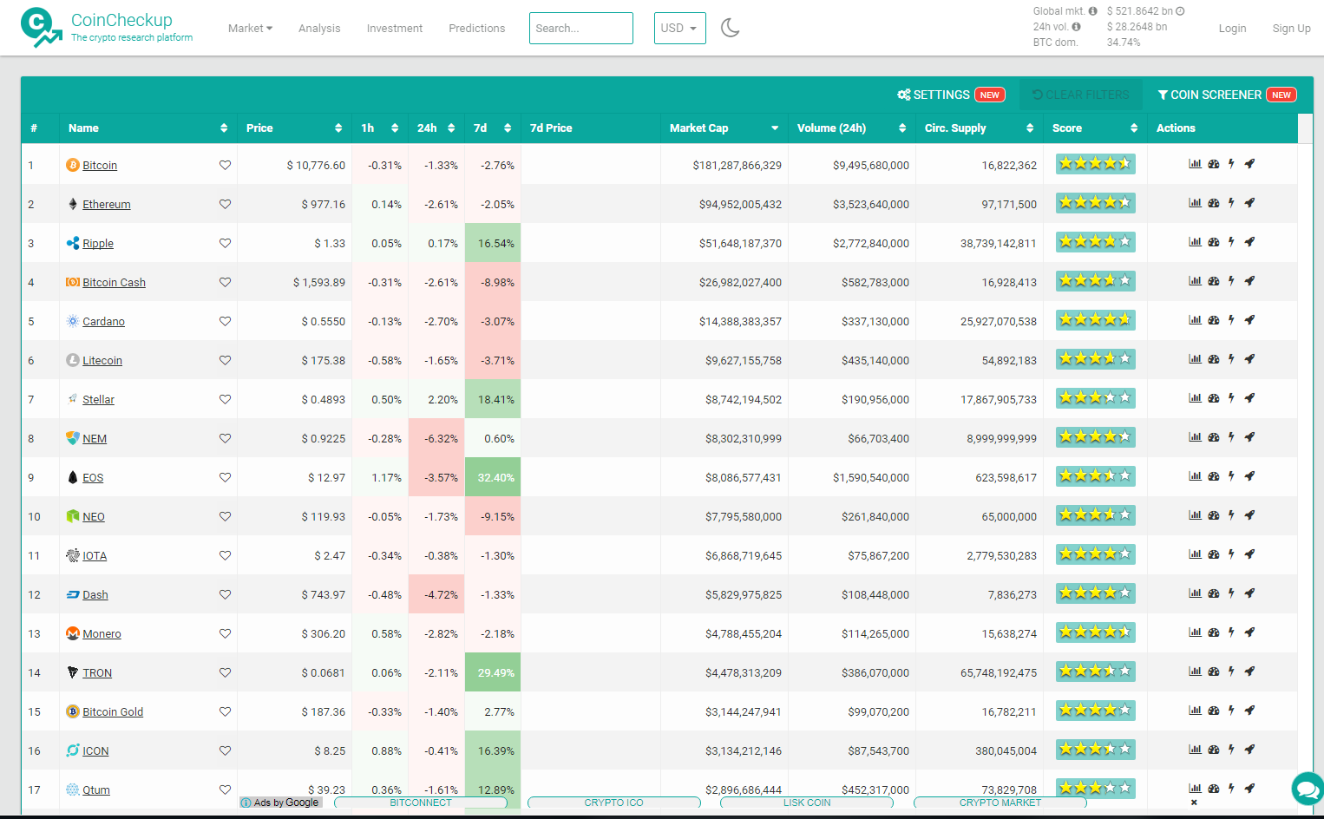
Task: Favorite Cardano with the heart icon
Action: tap(225, 321)
